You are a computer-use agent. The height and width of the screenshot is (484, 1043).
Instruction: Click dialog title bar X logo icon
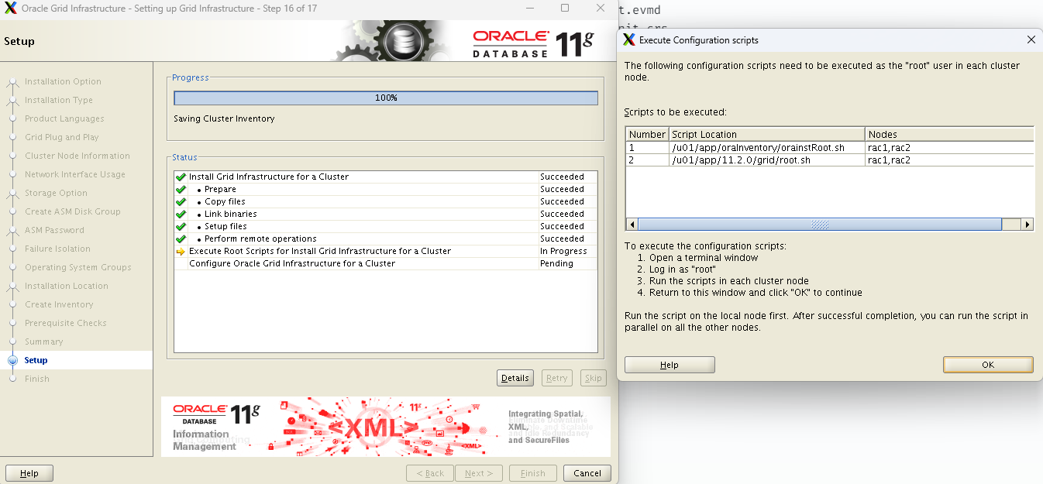pos(629,39)
